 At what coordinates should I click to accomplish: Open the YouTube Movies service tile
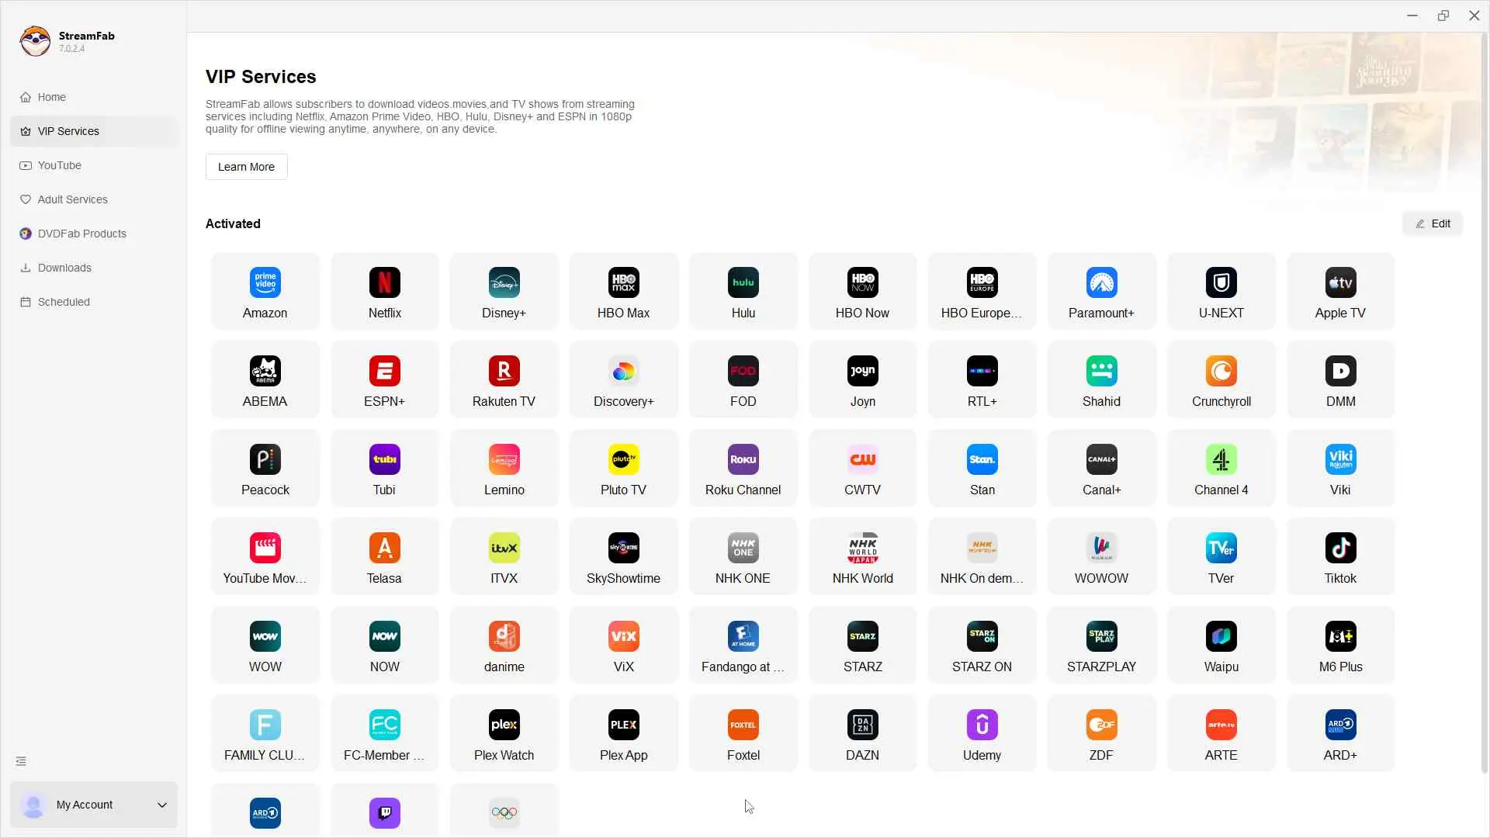pos(265,557)
